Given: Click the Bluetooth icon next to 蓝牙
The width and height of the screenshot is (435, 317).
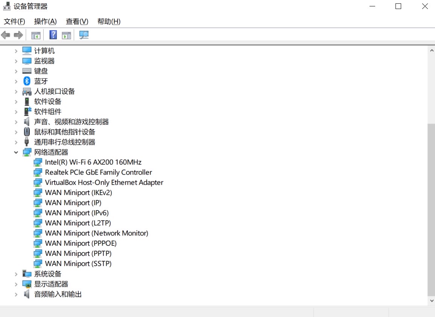Looking at the screenshot, I should tap(27, 81).
